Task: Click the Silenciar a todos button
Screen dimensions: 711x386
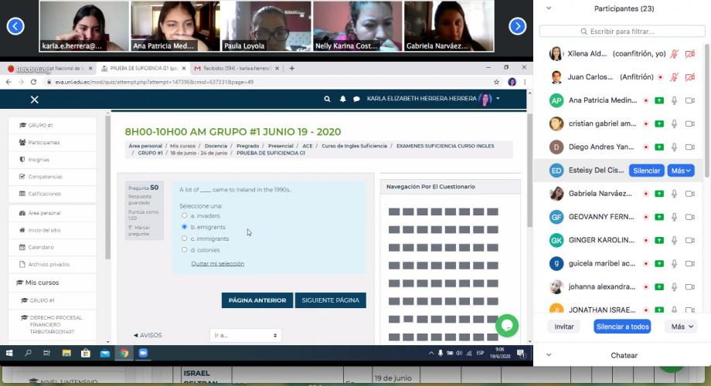Action: [622, 327]
